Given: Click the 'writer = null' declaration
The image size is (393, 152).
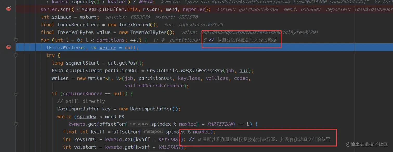Looking at the screenshot, I should point(119,48).
